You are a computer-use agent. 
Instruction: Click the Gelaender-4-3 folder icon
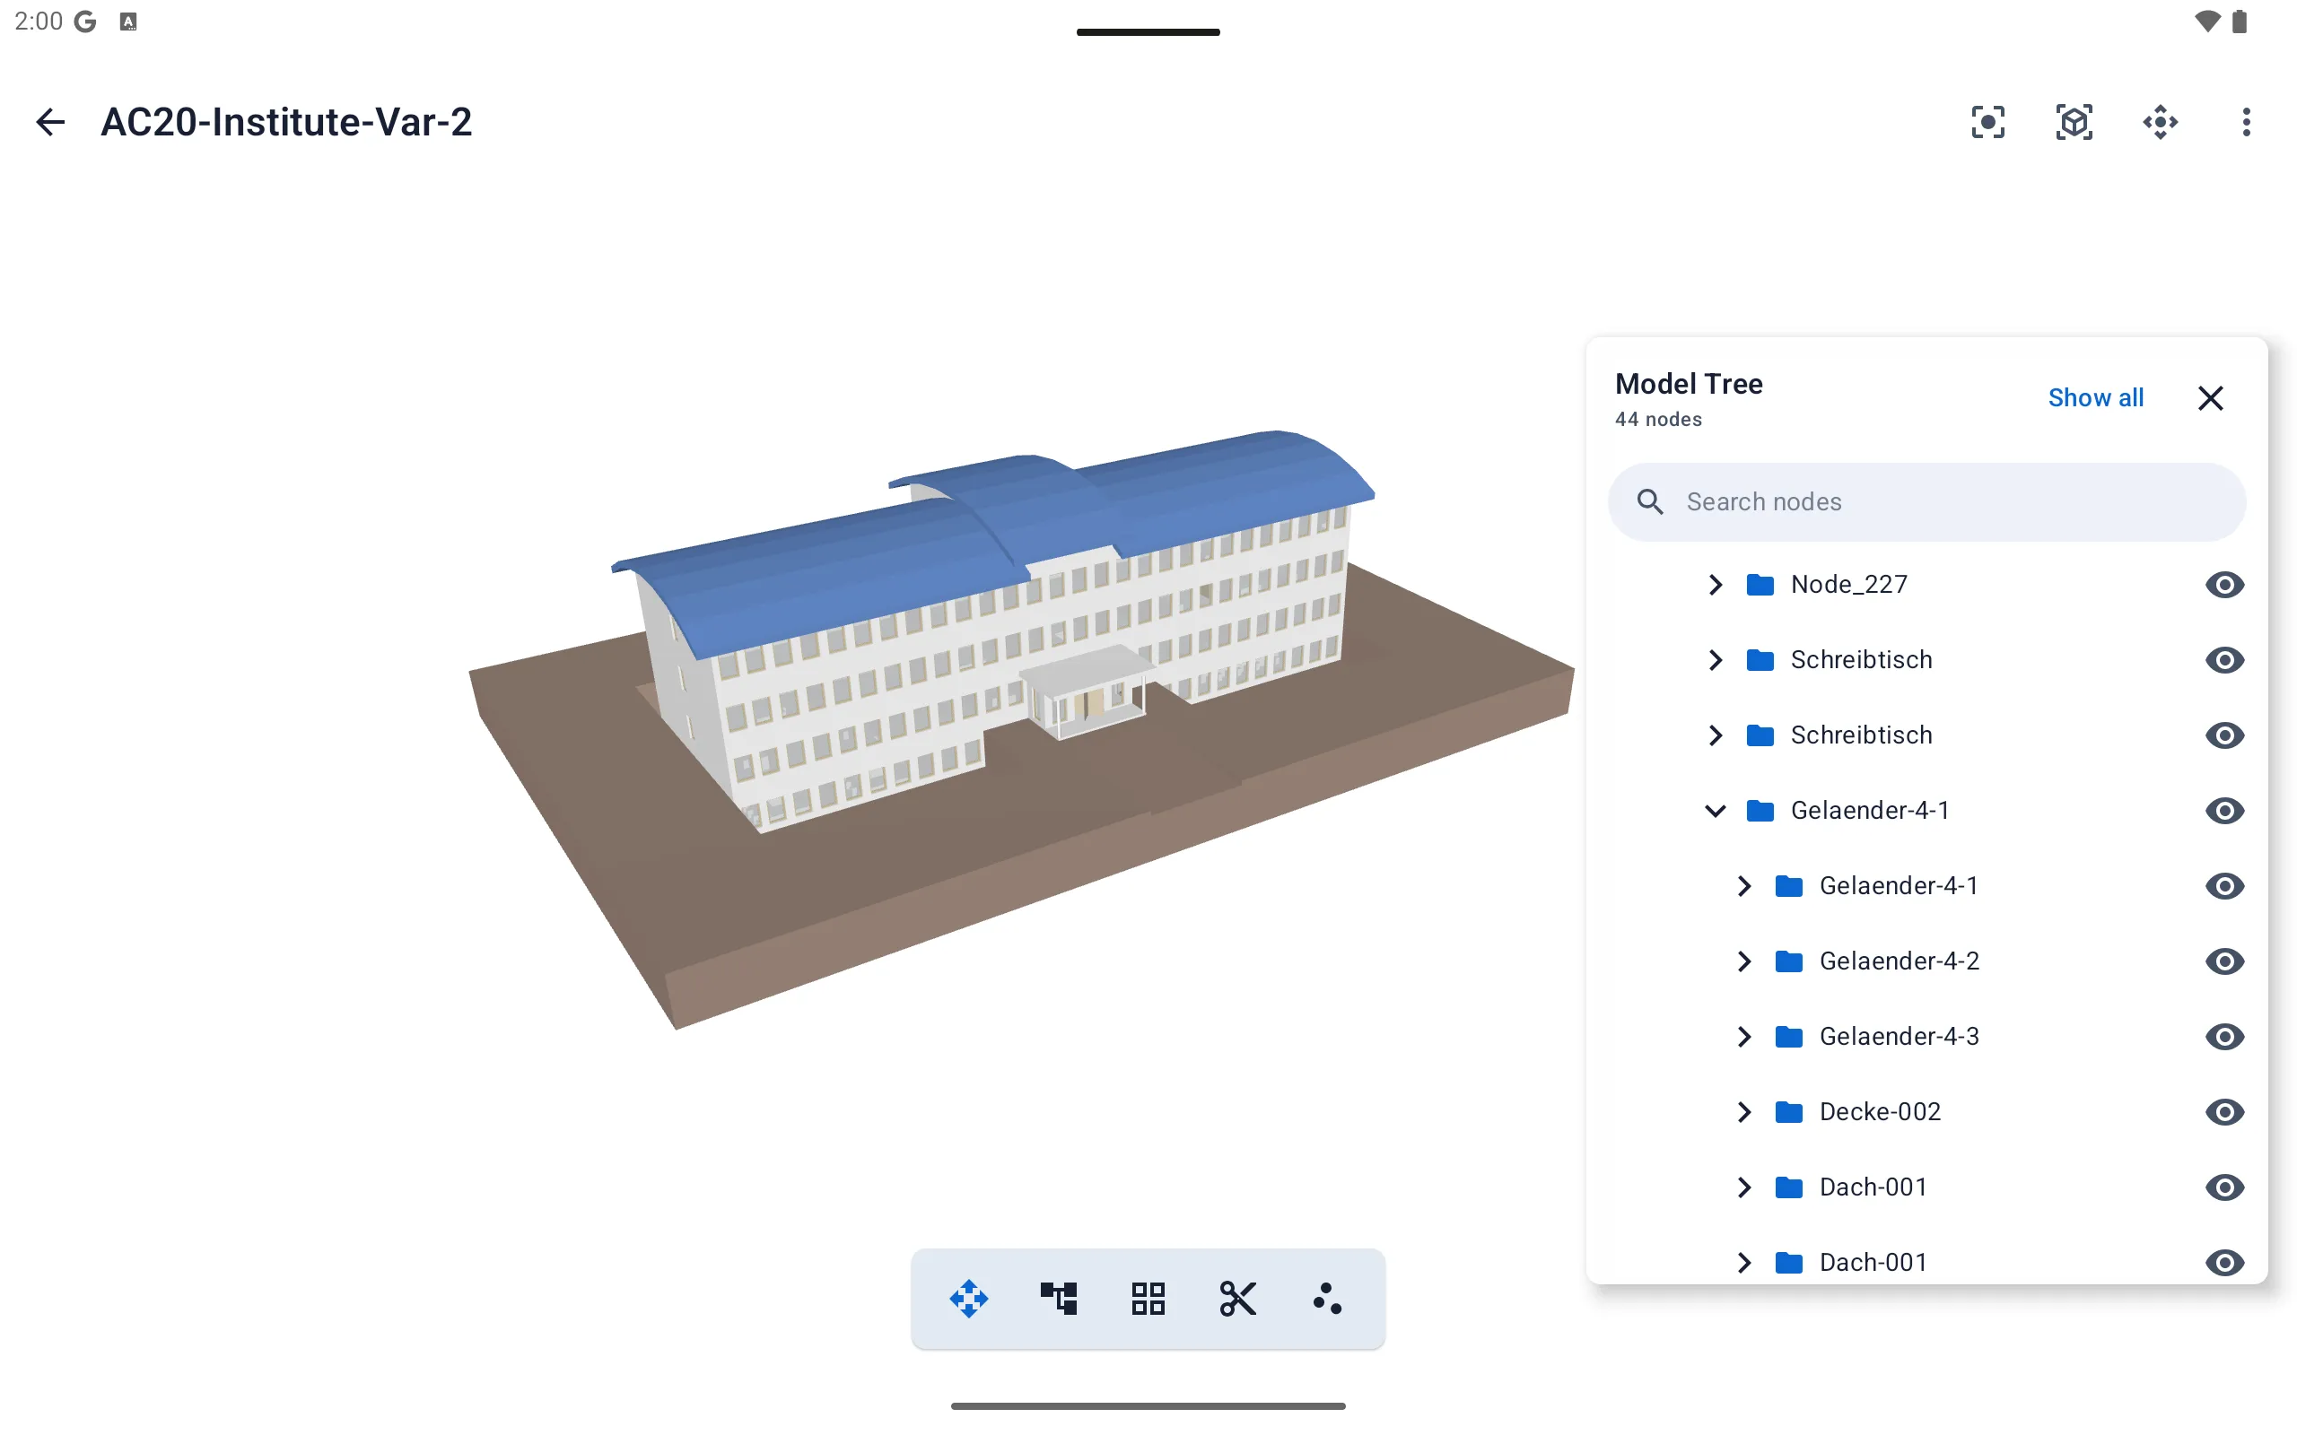pyautogui.click(x=1788, y=1037)
